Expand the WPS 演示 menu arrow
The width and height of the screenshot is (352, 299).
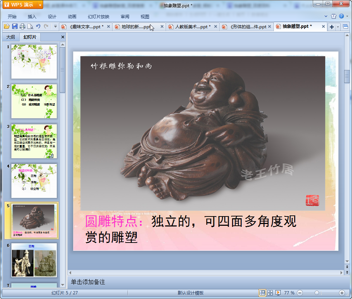(40, 5)
